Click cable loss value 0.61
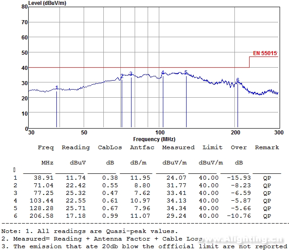The width and height of the screenshot is (289, 250). (110, 201)
